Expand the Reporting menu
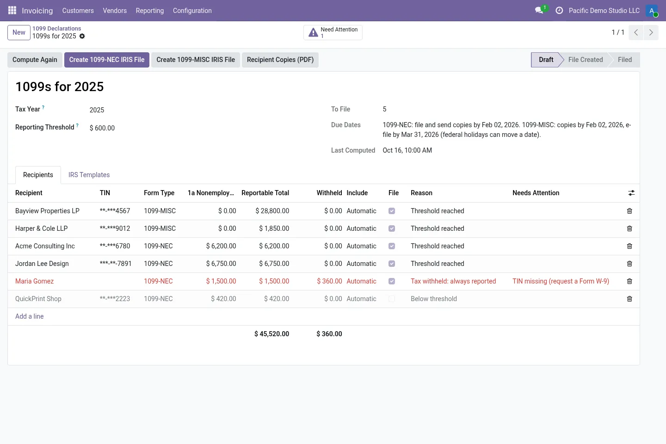The height and width of the screenshot is (444, 666). pos(150,10)
